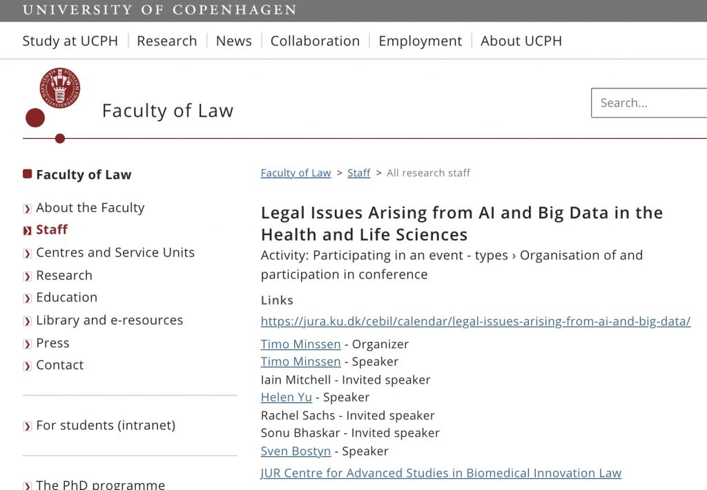Click into the Search input field

(649, 103)
